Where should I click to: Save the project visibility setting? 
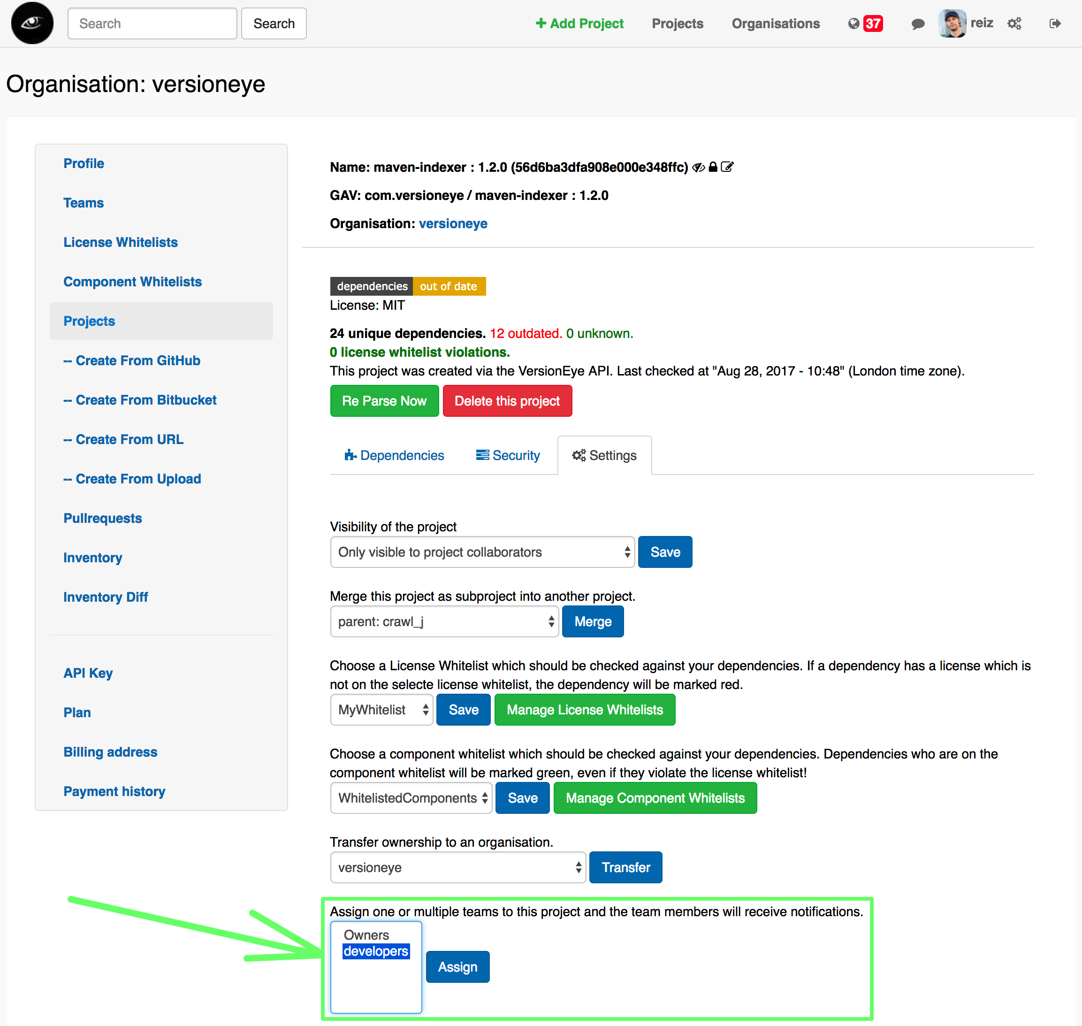coord(665,552)
